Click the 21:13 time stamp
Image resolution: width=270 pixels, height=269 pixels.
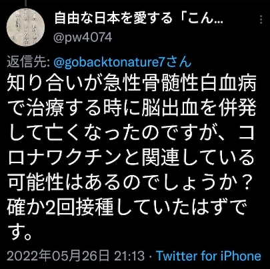coord(129,256)
